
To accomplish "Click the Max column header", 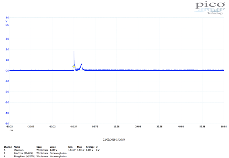I will pyautogui.click(x=80, y=147).
